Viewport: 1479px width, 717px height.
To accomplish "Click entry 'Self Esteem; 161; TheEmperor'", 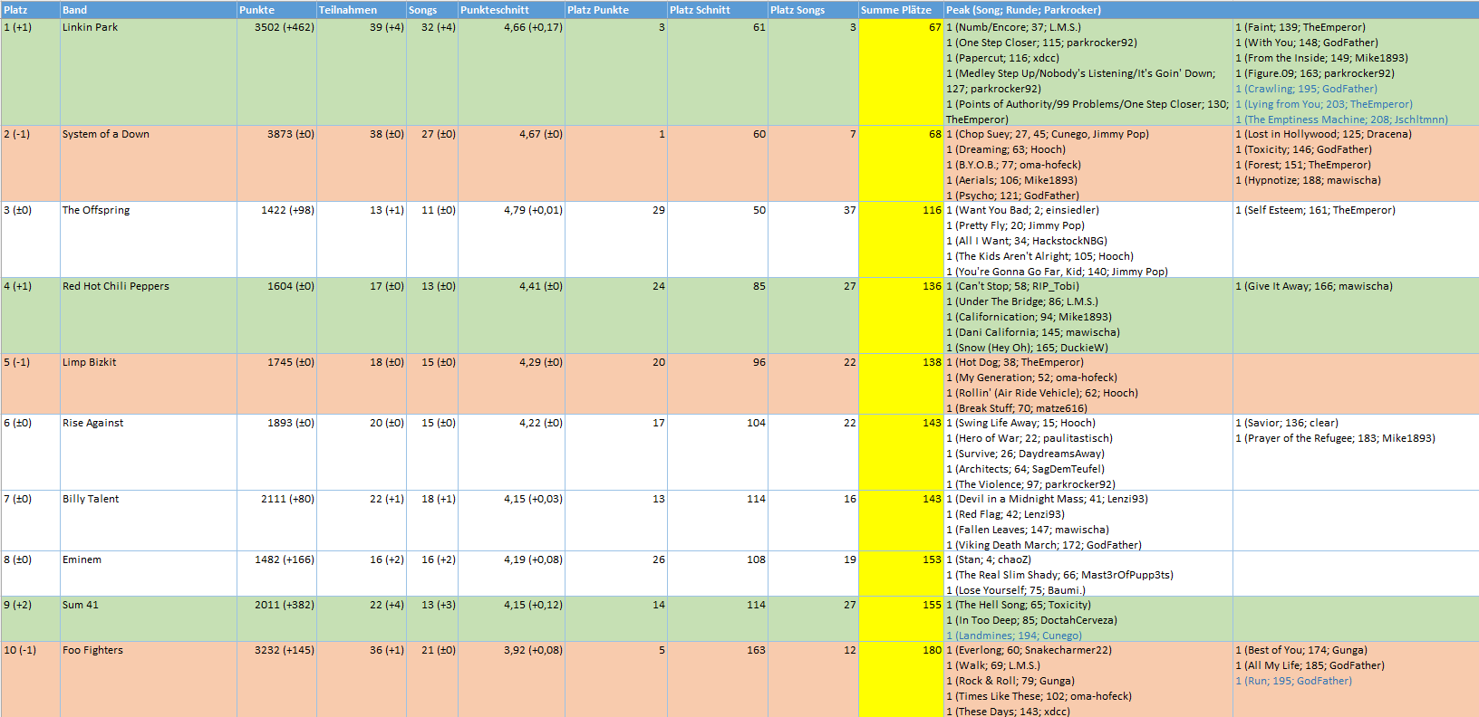I will tap(1315, 210).
